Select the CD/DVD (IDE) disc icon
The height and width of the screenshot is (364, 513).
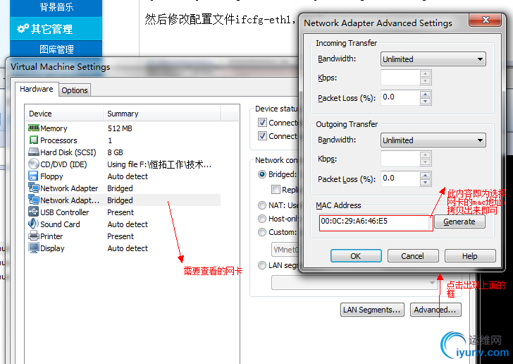tap(33, 164)
